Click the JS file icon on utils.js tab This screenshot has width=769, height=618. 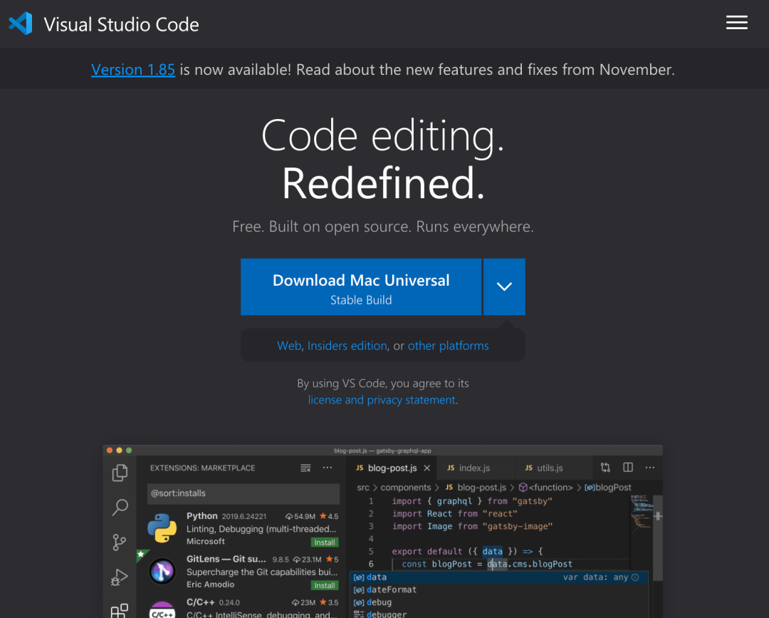(x=528, y=468)
